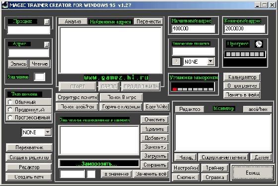The width and height of the screenshot is (278, 186).
Task: Open О программе dialog
Action: point(242,86)
